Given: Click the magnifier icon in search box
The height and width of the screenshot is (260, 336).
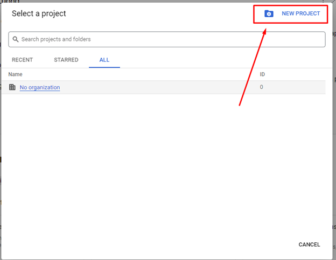Looking at the screenshot, I should [16, 39].
